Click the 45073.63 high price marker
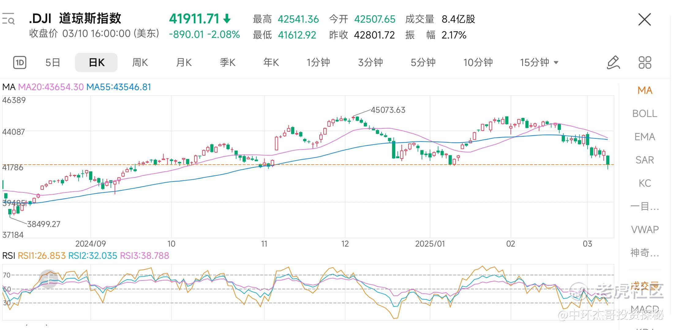The height and width of the screenshot is (330, 677). (x=388, y=110)
